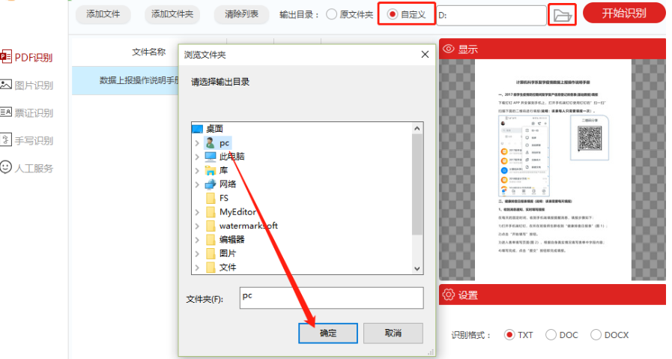Click the PDF识别 red PDF icon

[5, 57]
